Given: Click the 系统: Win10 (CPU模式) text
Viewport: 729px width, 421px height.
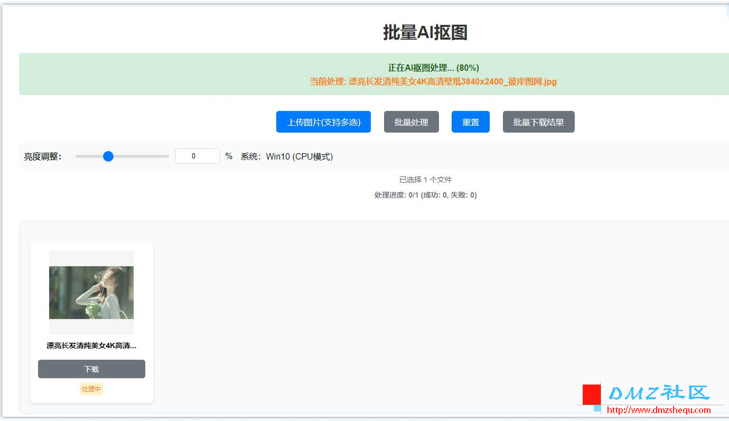Looking at the screenshot, I should click(x=287, y=156).
